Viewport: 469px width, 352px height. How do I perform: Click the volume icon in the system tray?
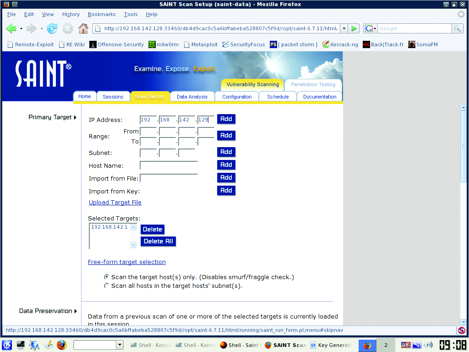[428, 345]
